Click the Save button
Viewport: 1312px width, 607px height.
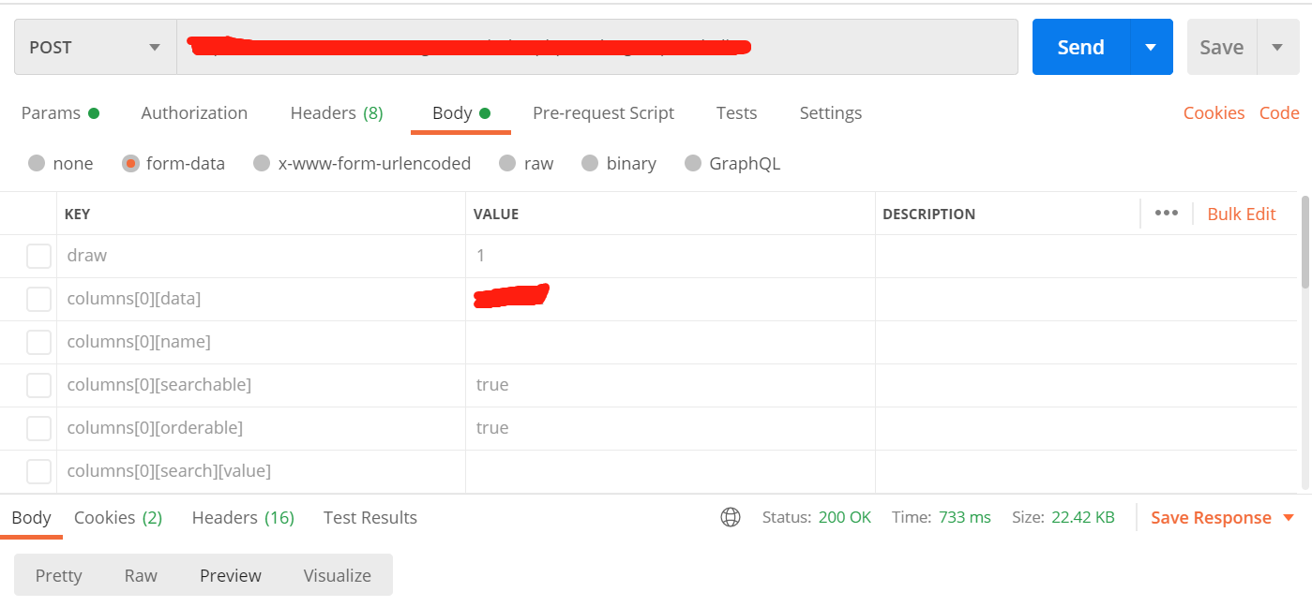pyautogui.click(x=1221, y=47)
